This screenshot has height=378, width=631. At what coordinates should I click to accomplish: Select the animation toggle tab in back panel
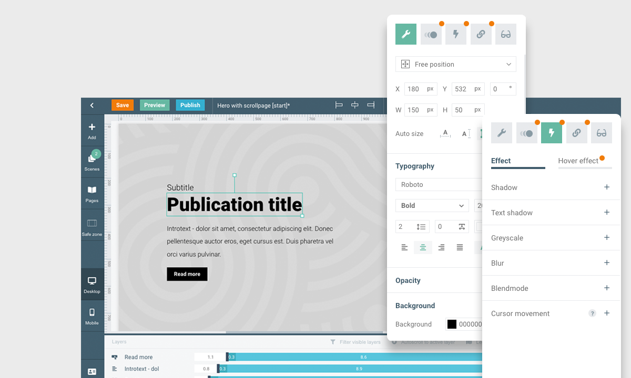point(431,34)
